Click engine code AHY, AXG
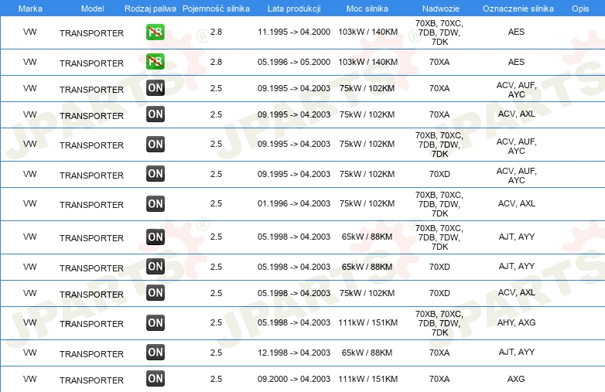Screen dimensions: 605x392 coord(516,322)
